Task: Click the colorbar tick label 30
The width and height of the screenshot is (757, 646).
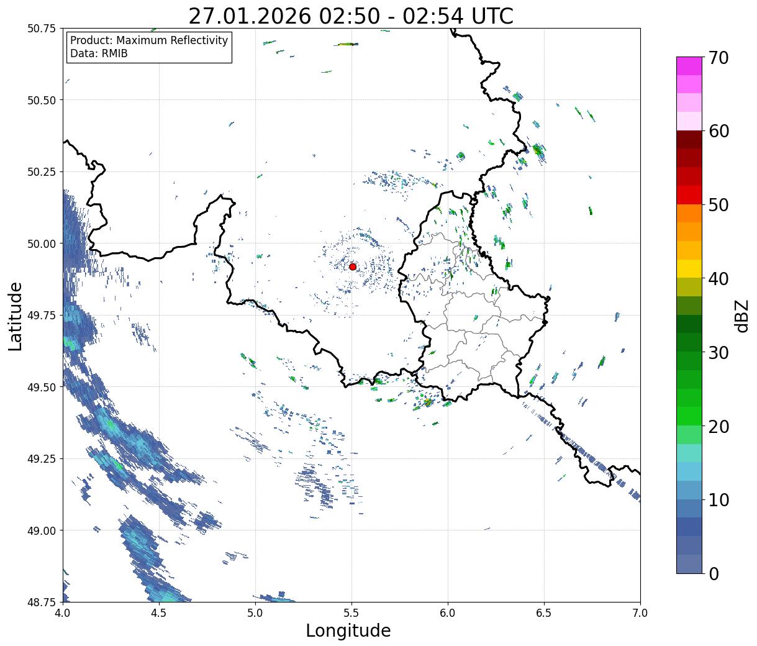Action: [718, 352]
